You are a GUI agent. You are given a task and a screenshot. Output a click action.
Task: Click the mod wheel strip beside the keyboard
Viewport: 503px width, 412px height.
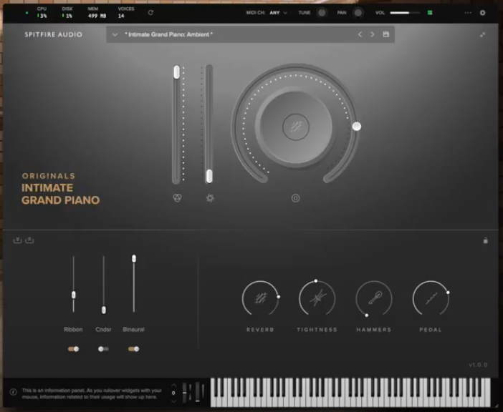(x=197, y=392)
